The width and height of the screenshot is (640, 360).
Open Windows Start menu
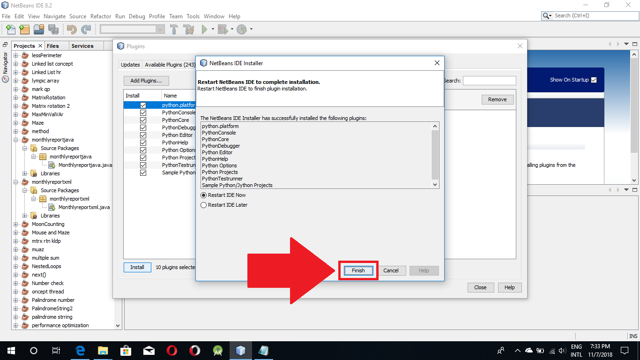click(11, 351)
